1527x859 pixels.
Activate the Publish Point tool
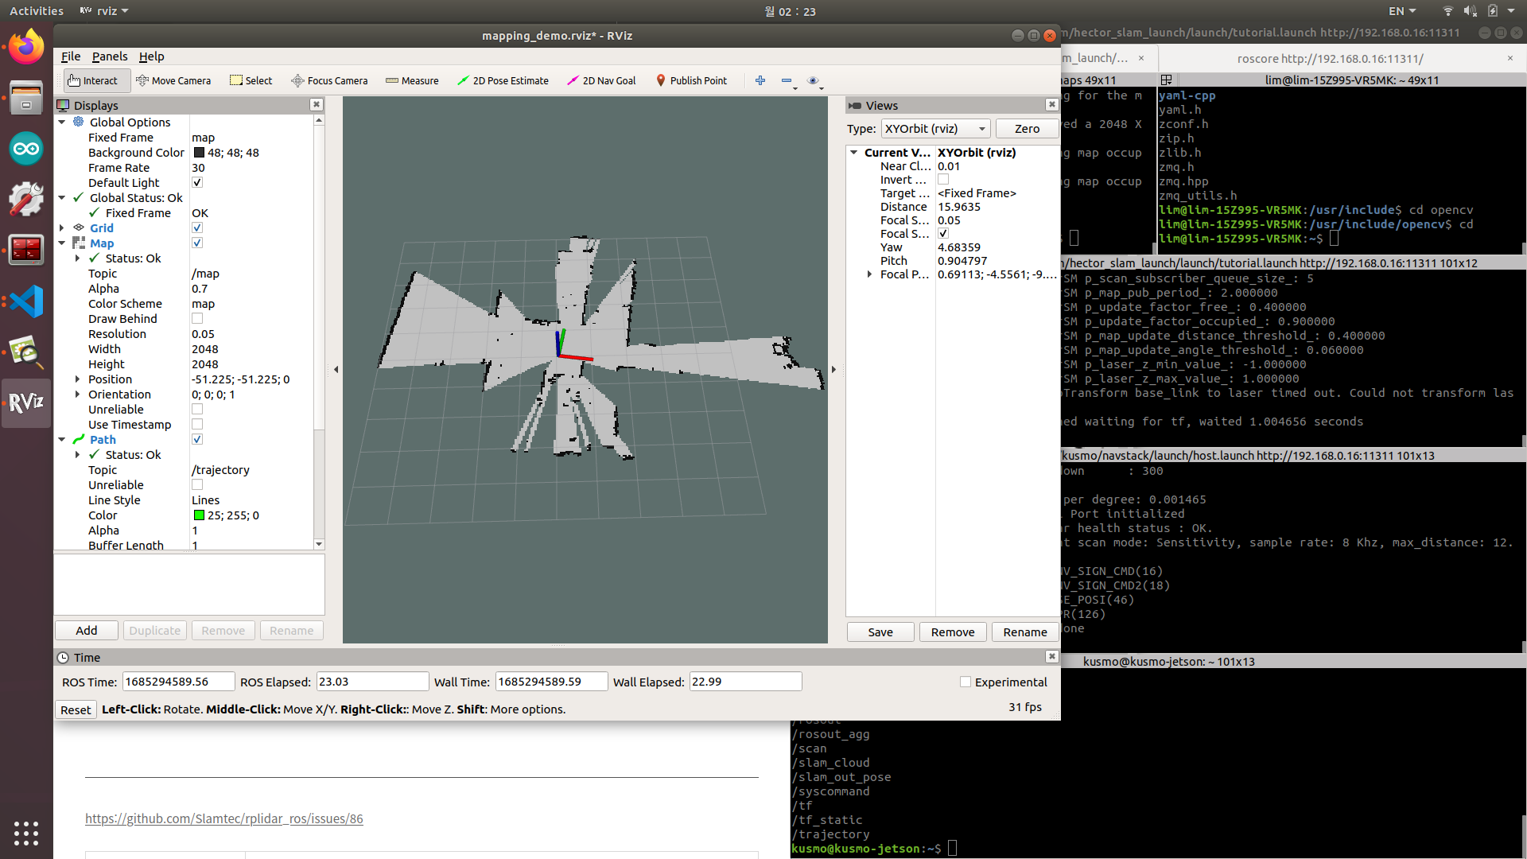click(x=691, y=80)
